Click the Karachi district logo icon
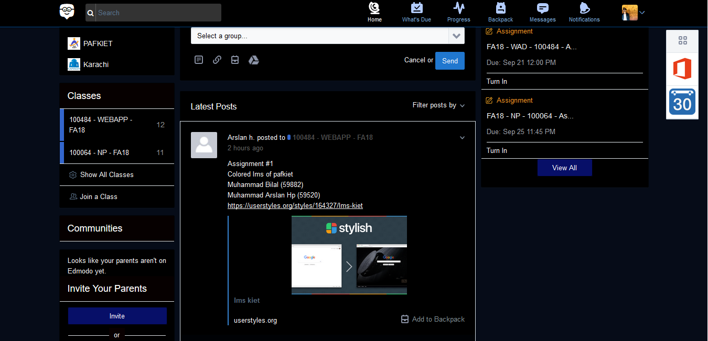The width and height of the screenshot is (708, 341). coord(74,64)
